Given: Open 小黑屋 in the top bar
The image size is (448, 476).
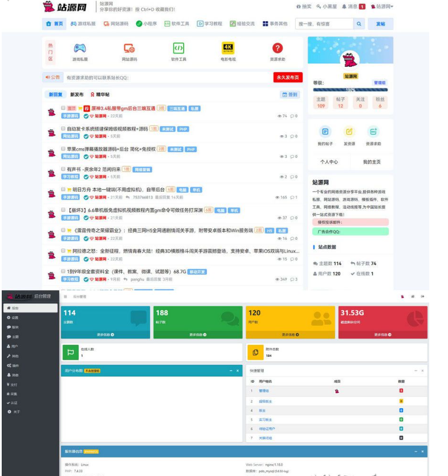Looking at the screenshot, I should pos(327,6).
